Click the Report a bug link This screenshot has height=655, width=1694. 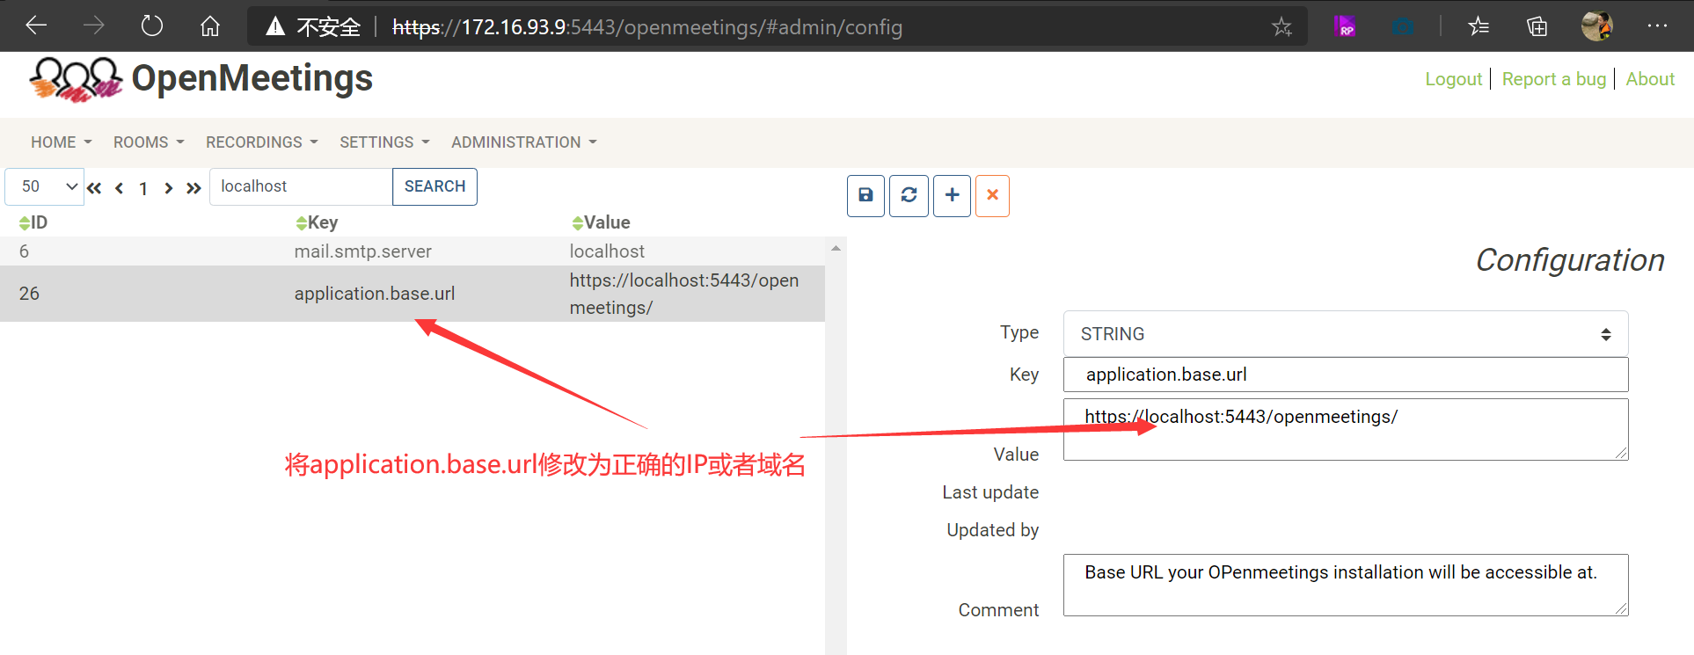(1553, 79)
